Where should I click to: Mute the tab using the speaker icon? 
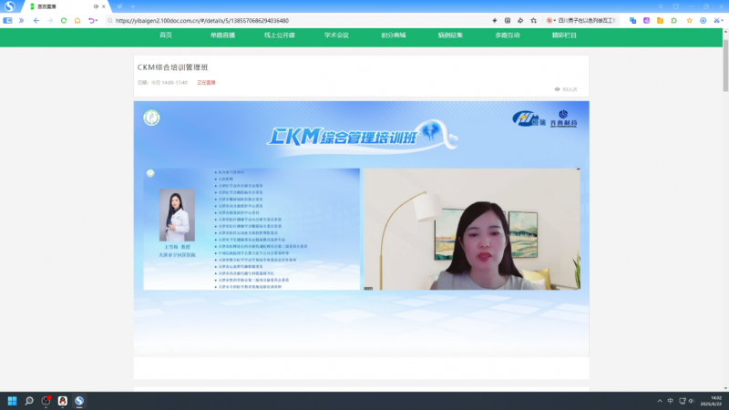coord(96,5)
